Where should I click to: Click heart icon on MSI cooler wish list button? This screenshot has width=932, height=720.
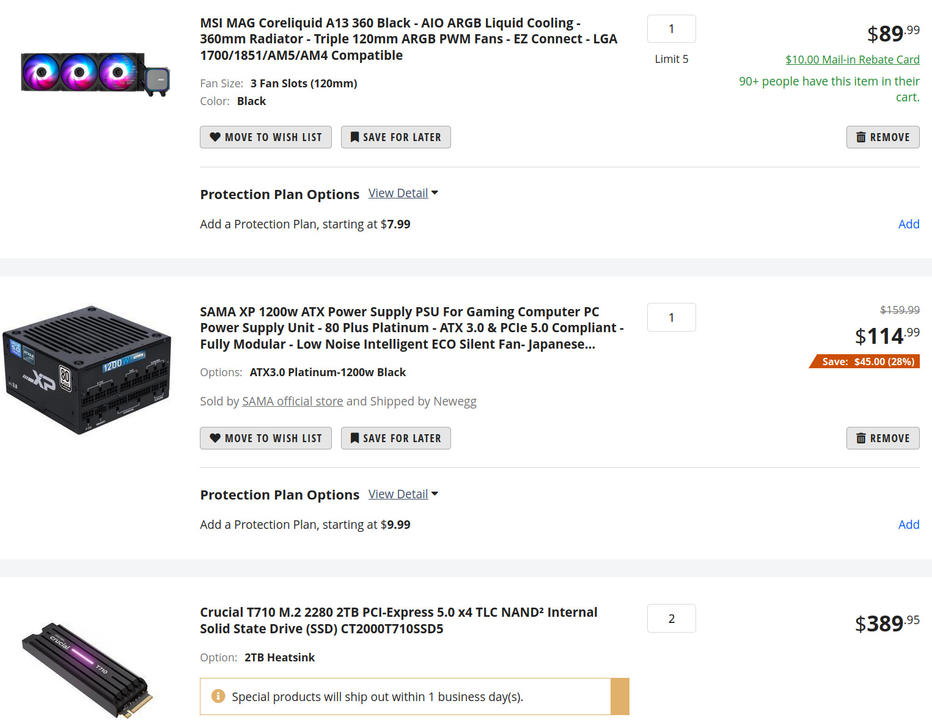(215, 137)
